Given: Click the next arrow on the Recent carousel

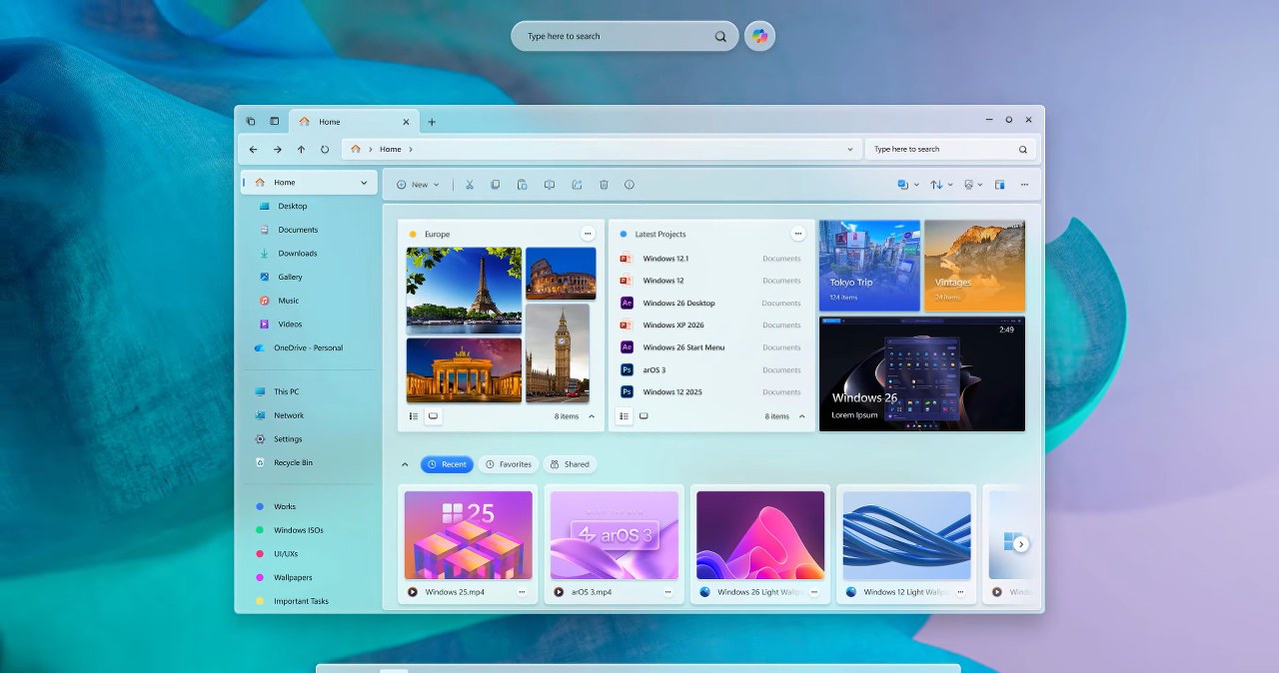Looking at the screenshot, I should tap(1021, 543).
